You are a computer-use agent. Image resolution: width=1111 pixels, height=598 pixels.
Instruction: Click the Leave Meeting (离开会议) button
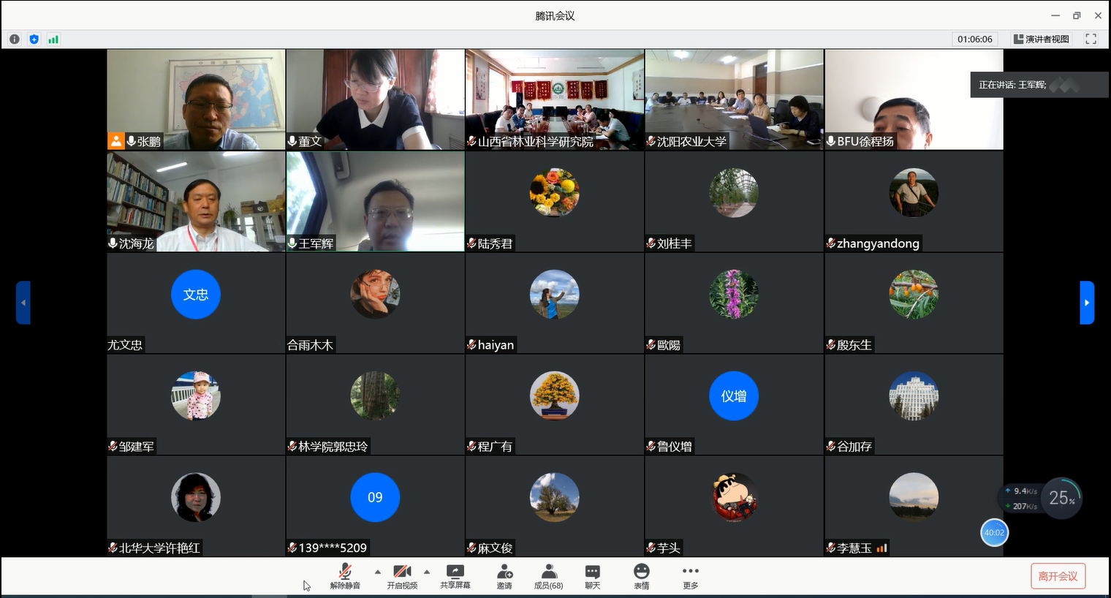(1058, 576)
